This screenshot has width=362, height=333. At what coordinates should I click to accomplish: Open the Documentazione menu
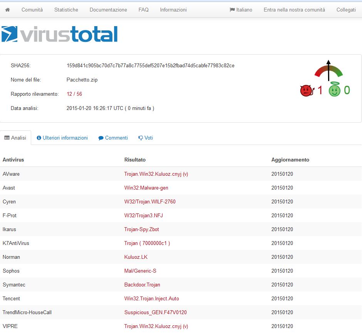pyautogui.click(x=108, y=10)
